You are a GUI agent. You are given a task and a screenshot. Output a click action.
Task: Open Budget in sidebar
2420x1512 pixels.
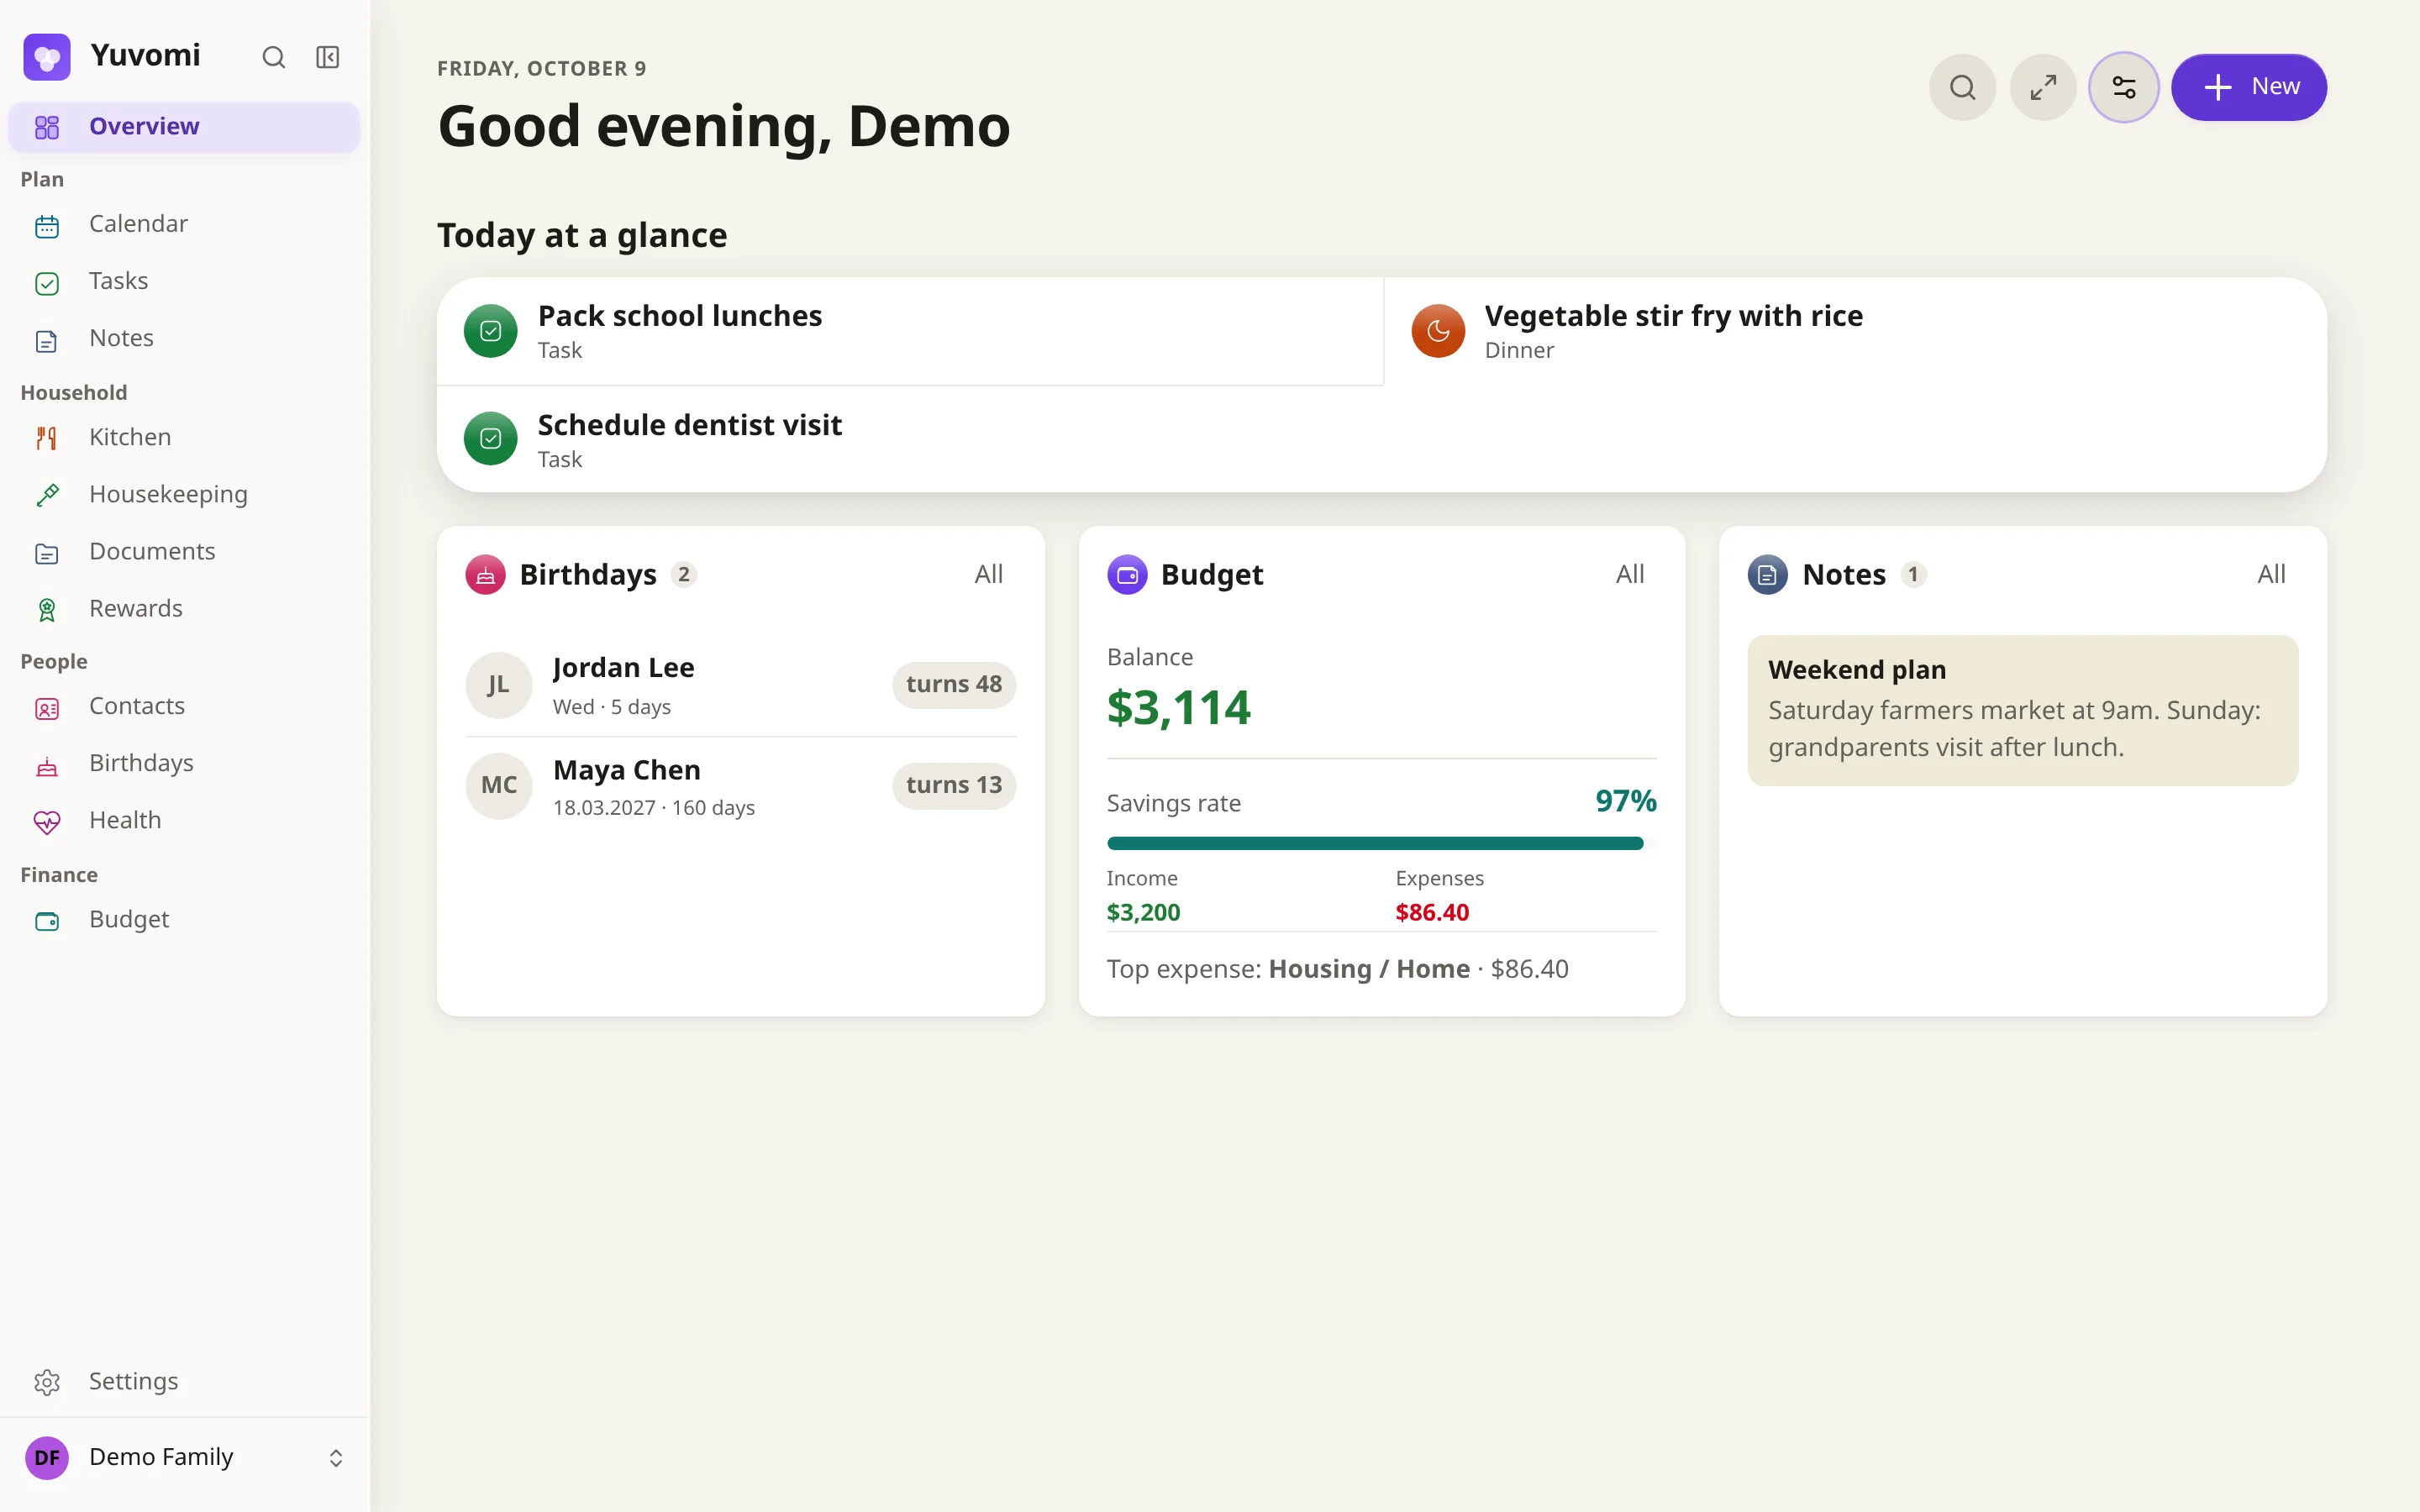pyautogui.click(x=184, y=919)
